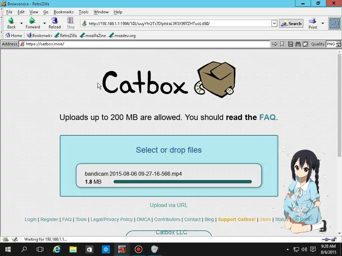Click the Tools footer link

(81, 219)
